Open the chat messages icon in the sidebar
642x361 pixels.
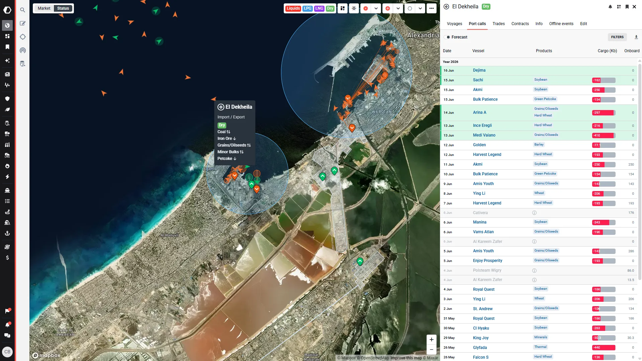7,336
